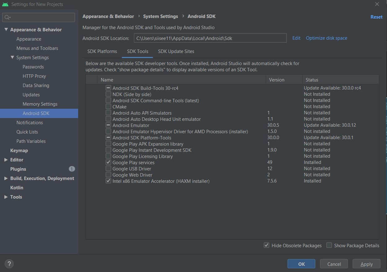The width and height of the screenshot is (387, 272).
Task: Click the Reset link
Action: pyautogui.click(x=376, y=17)
